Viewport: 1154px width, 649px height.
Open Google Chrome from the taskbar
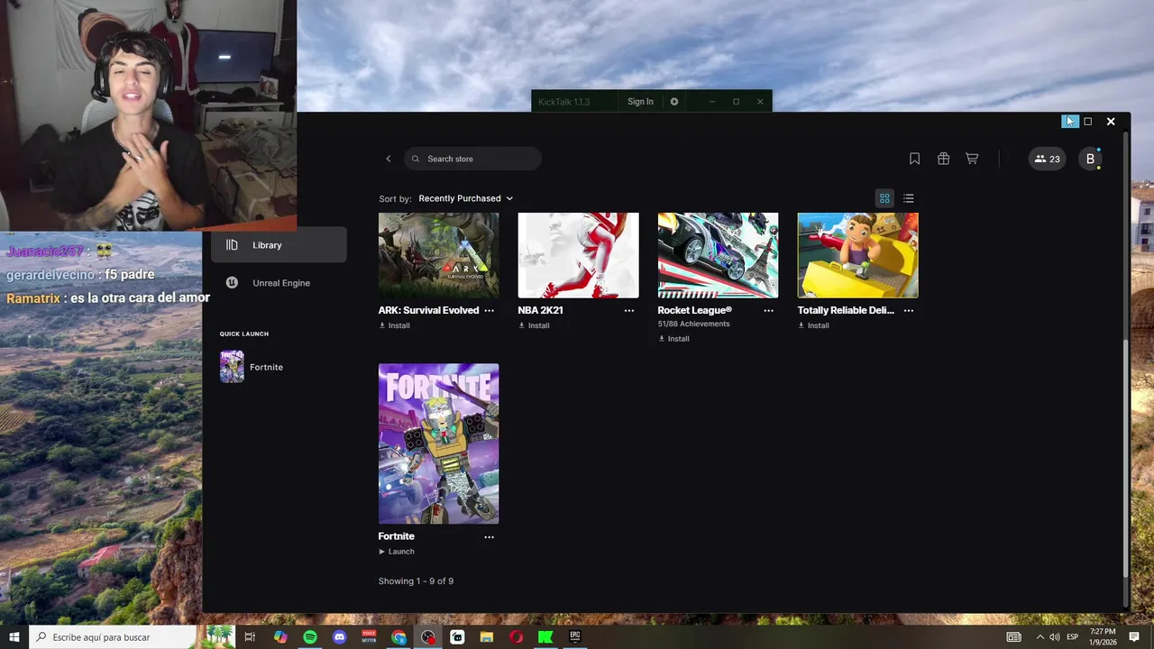click(398, 637)
